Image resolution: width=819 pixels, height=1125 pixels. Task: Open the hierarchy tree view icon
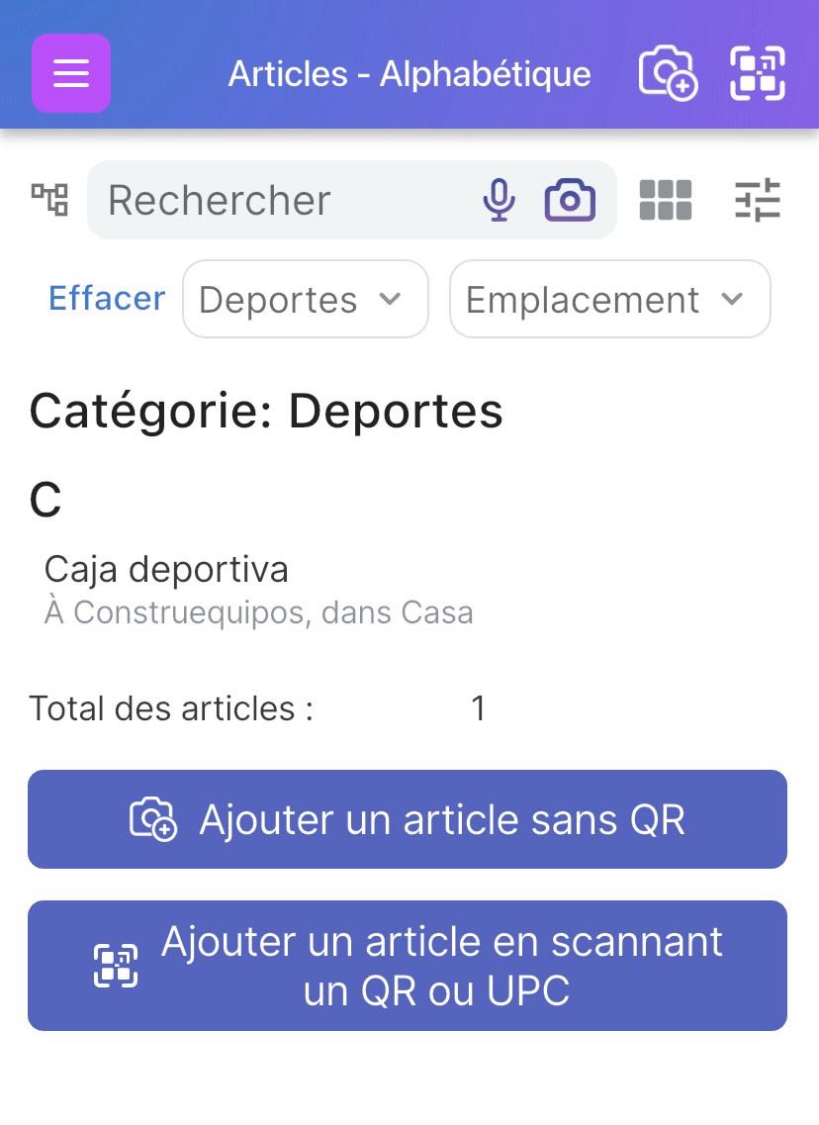(49, 200)
